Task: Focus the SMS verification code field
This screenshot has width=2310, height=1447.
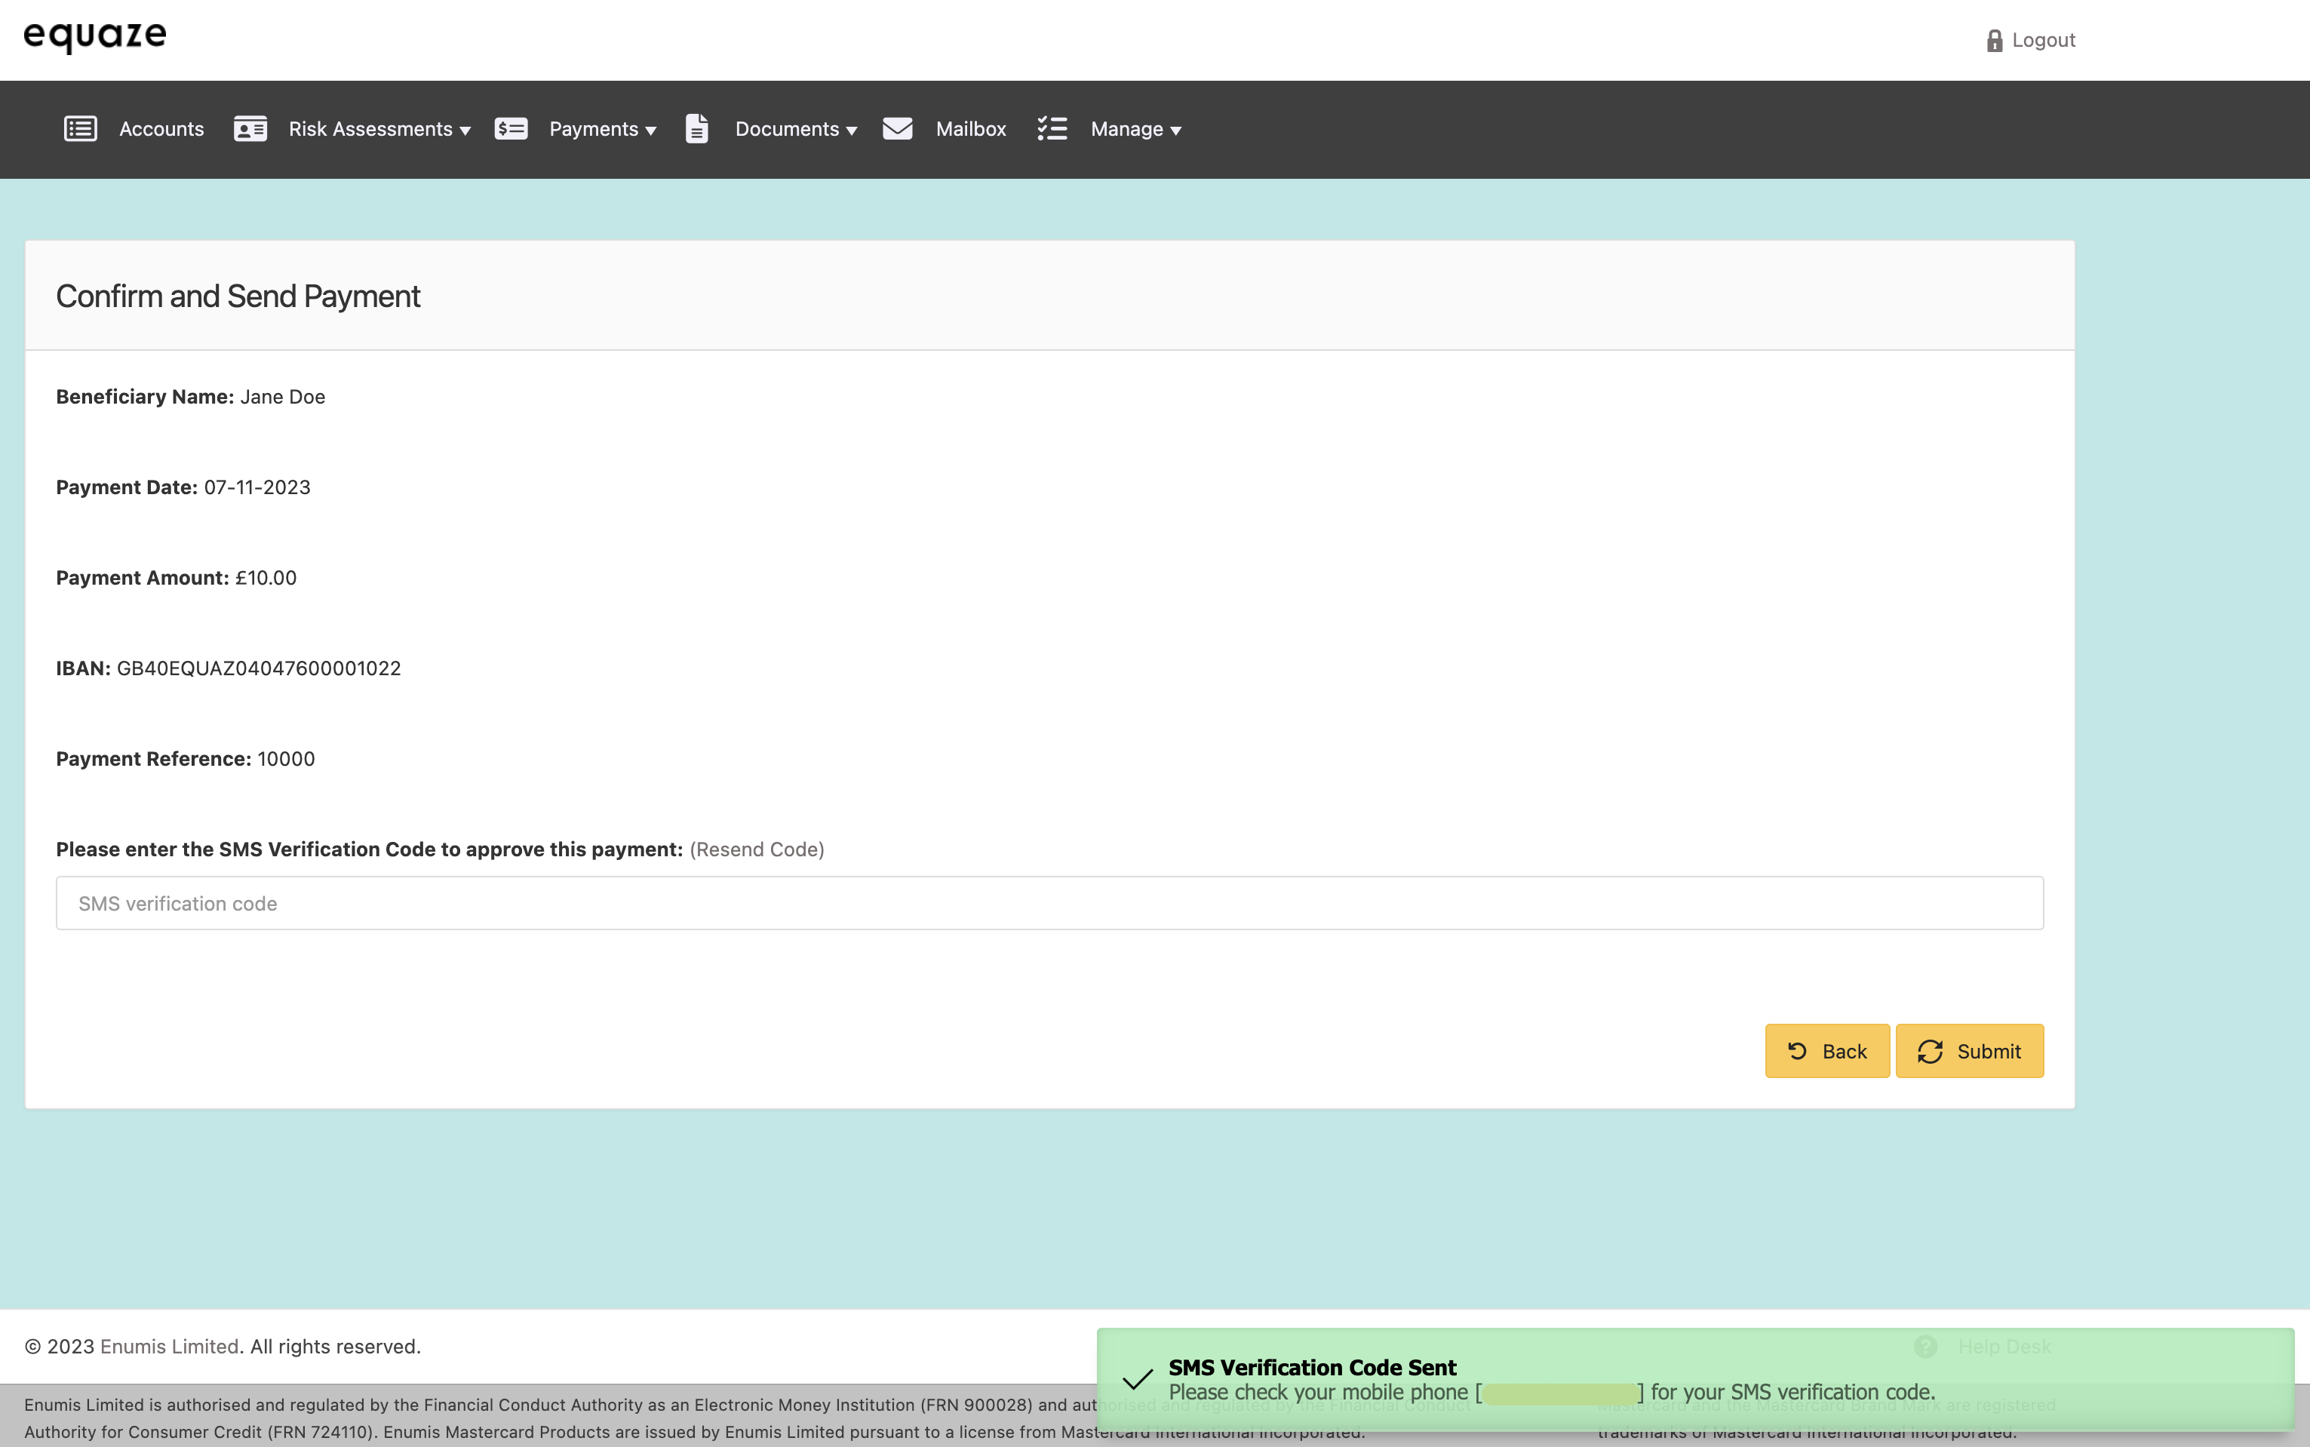Action: tap(1049, 903)
